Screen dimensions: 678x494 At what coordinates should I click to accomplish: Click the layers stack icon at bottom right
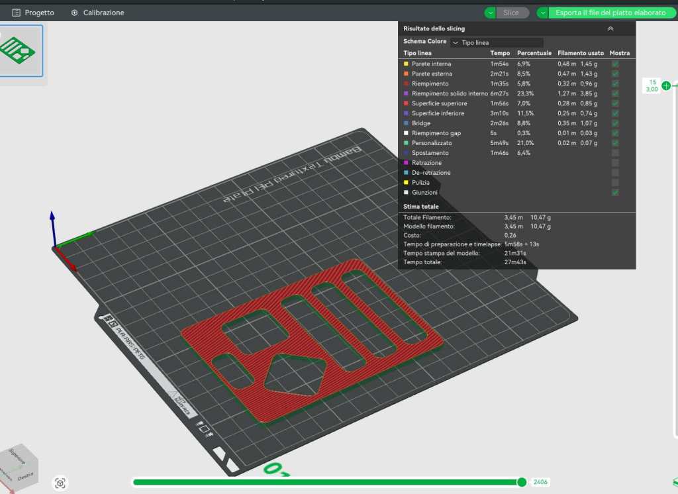pyautogui.click(x=674, y=483)
